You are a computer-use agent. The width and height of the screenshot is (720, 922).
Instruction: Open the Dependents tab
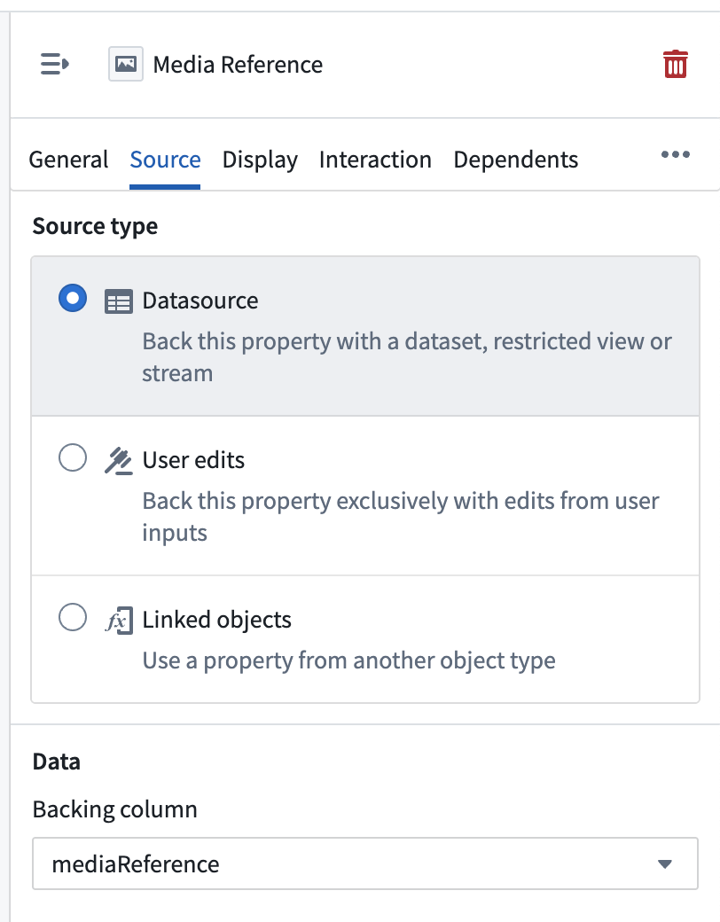pyautogui.click(x=515, y=160)
